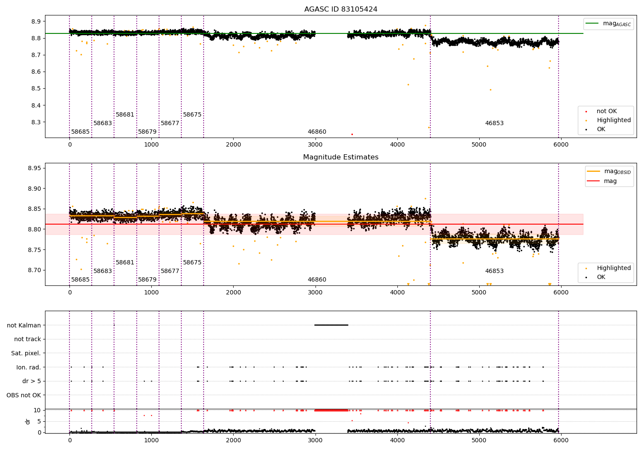
Task: Click the 'OBS not OK' y-axis label
Action: [x=24, y=395]
